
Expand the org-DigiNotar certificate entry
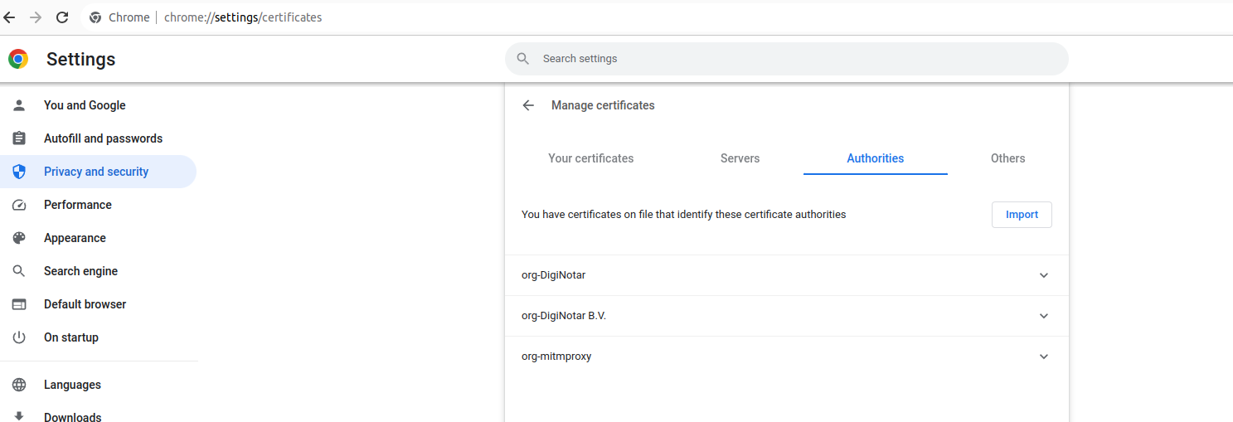point(1043,275)
